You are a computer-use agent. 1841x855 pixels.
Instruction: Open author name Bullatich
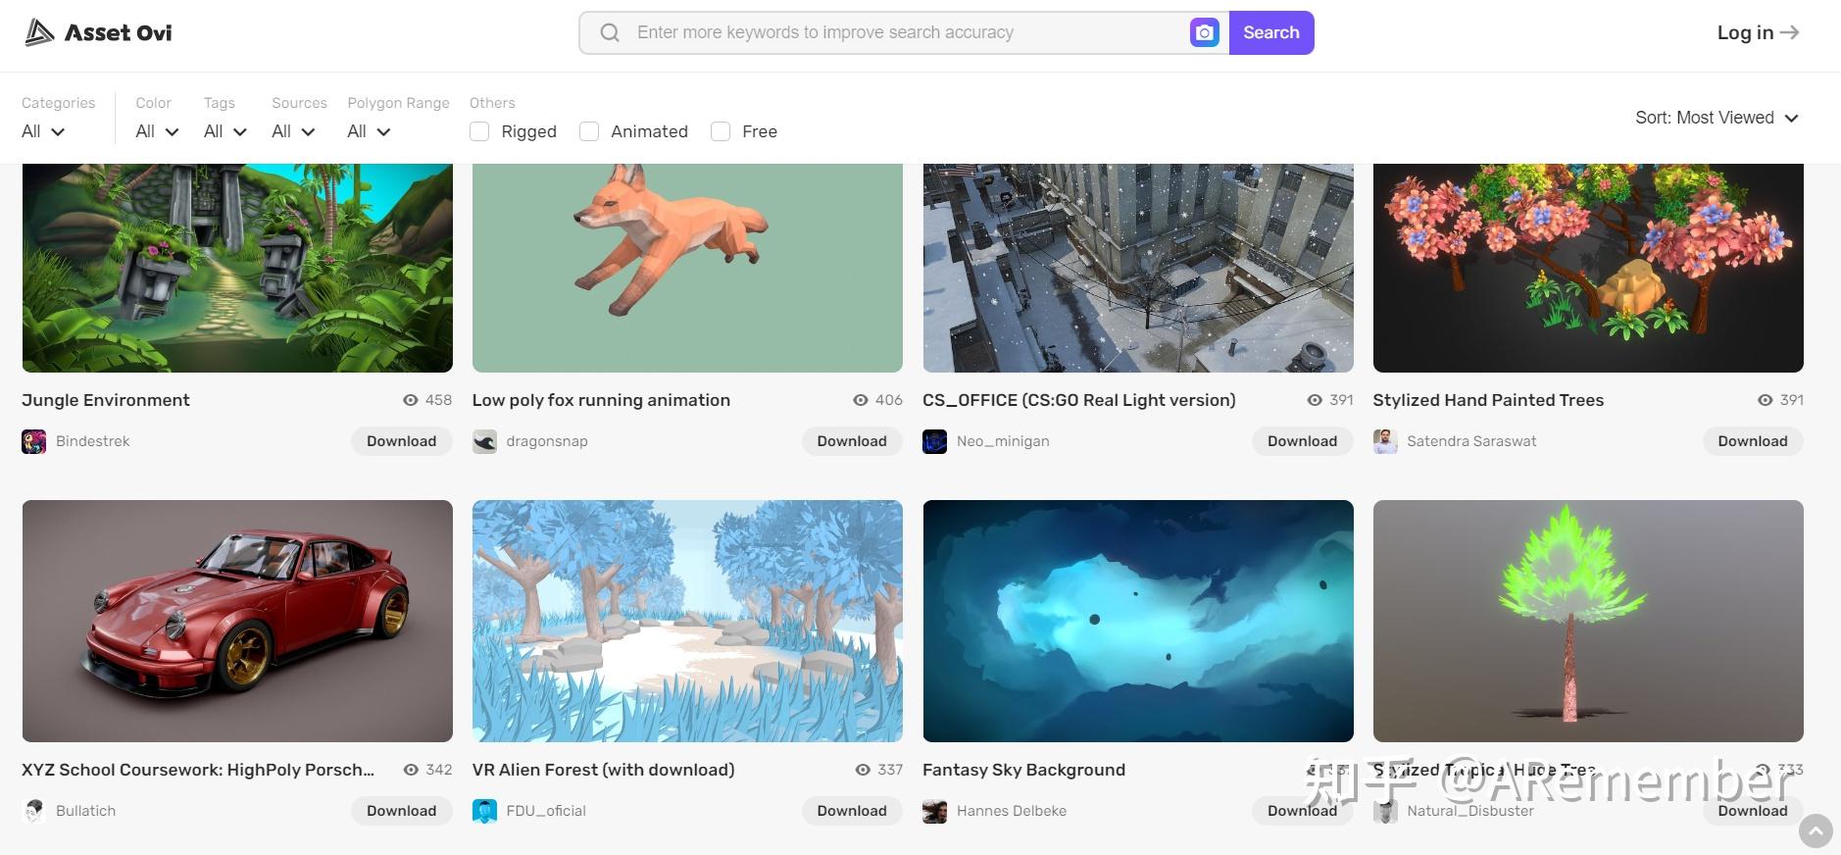(x=86, y=811)
